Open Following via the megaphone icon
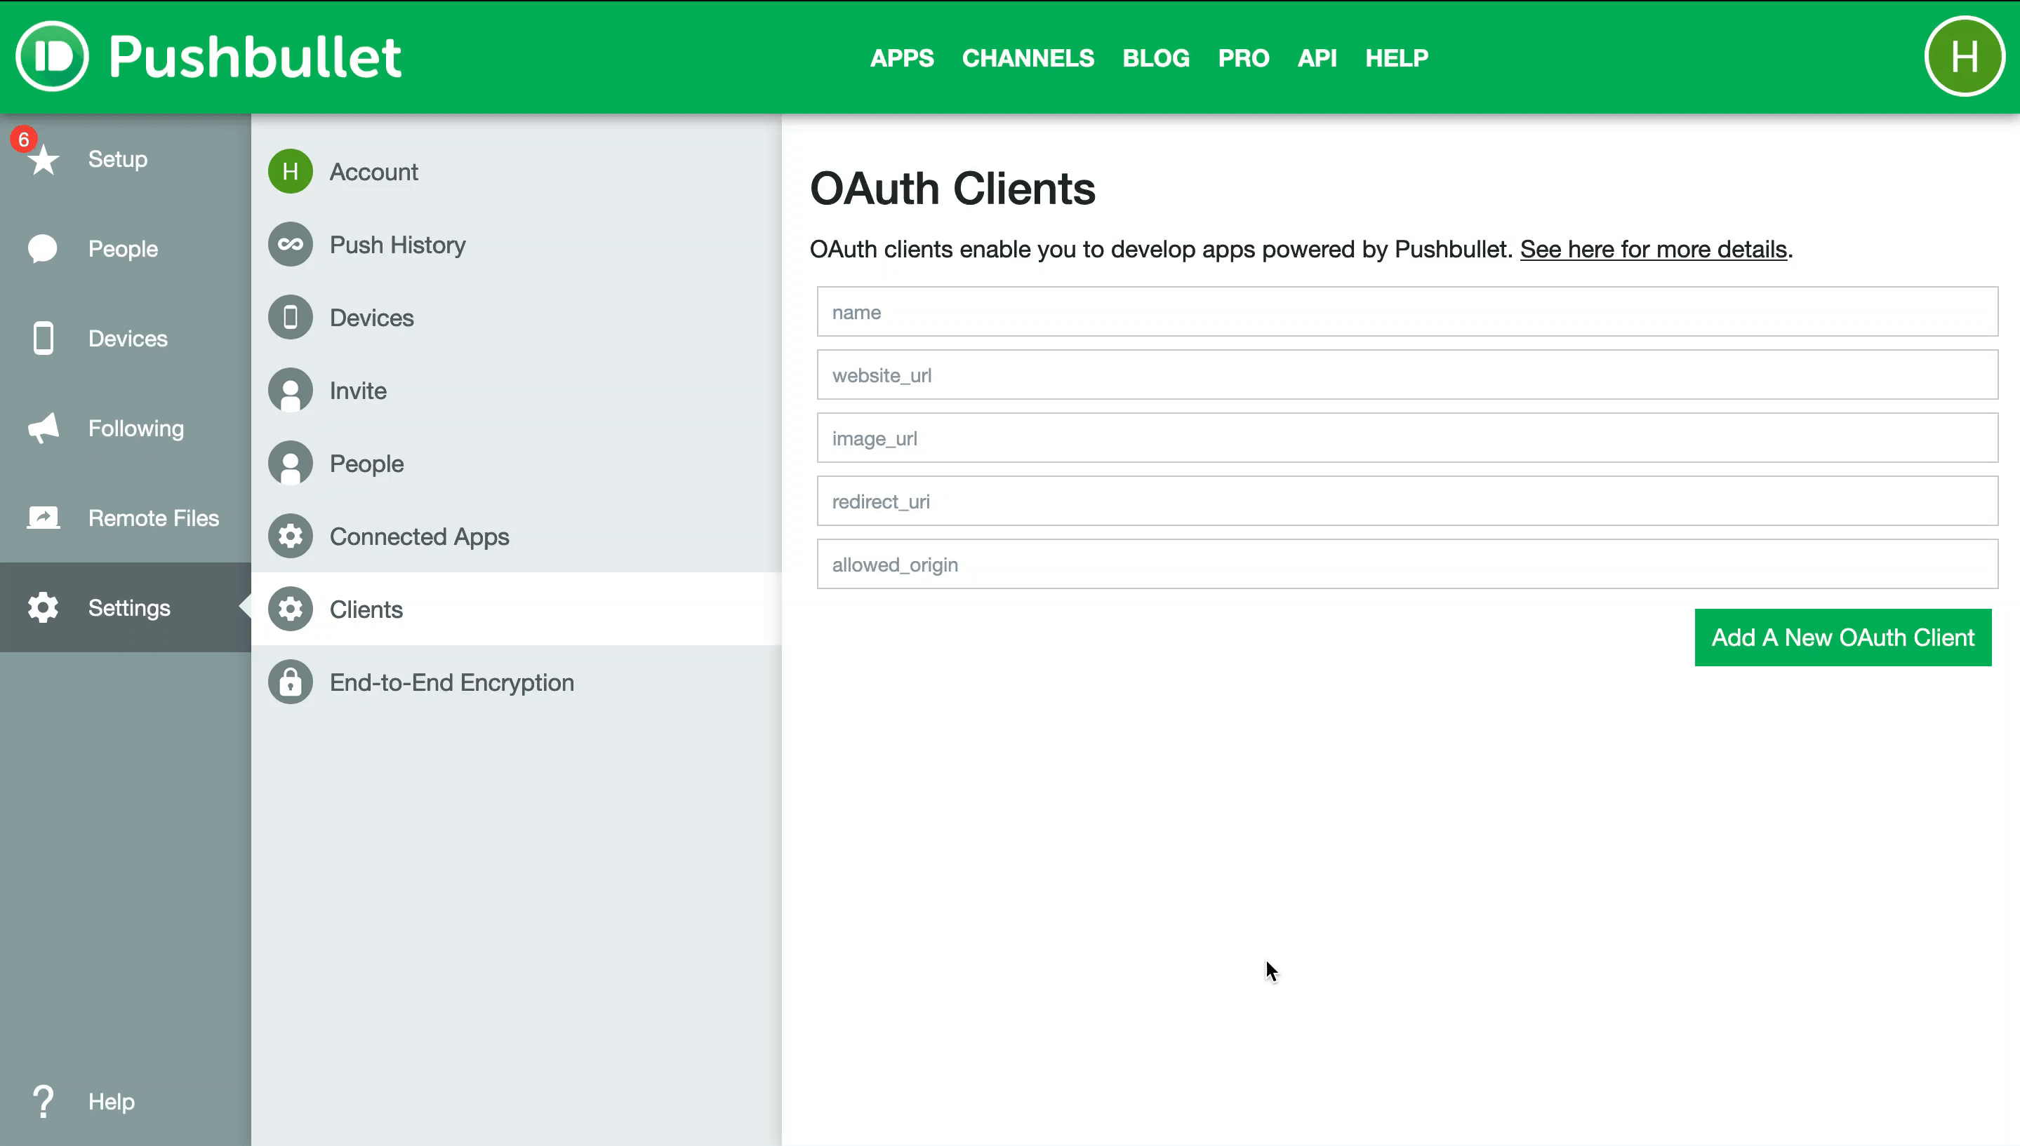 tap(44, 427)
